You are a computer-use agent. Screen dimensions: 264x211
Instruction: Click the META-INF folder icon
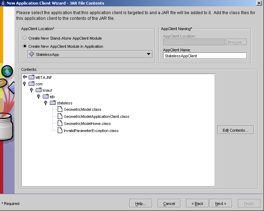pos(31,77)
